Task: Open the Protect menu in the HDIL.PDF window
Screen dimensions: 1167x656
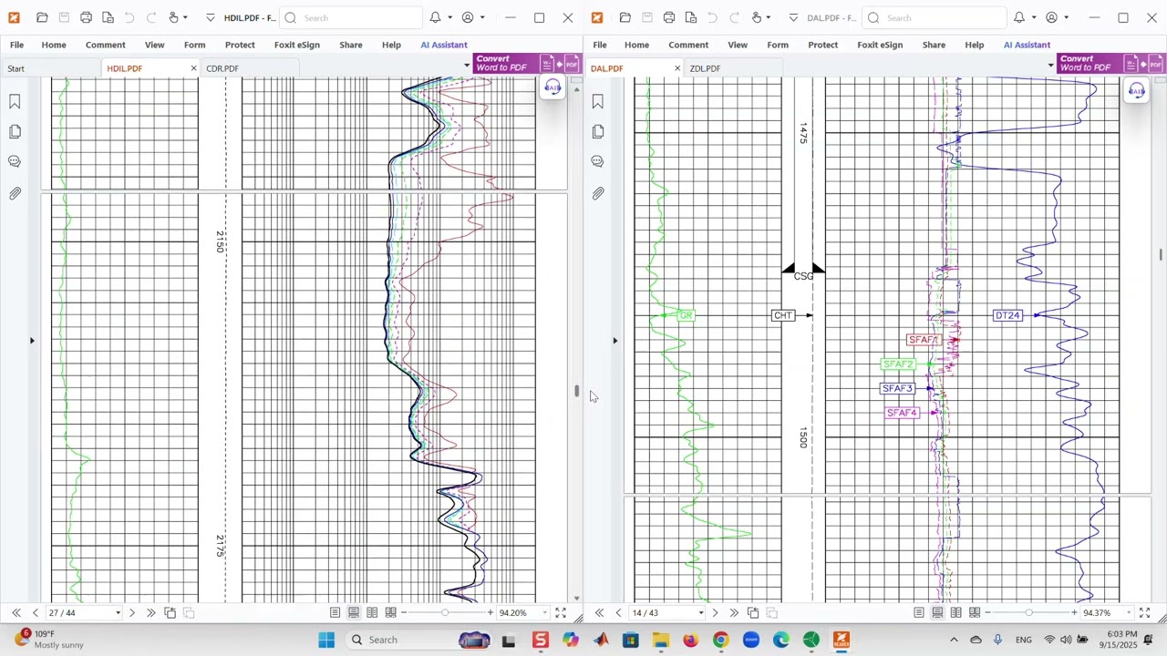Action: 240,45
